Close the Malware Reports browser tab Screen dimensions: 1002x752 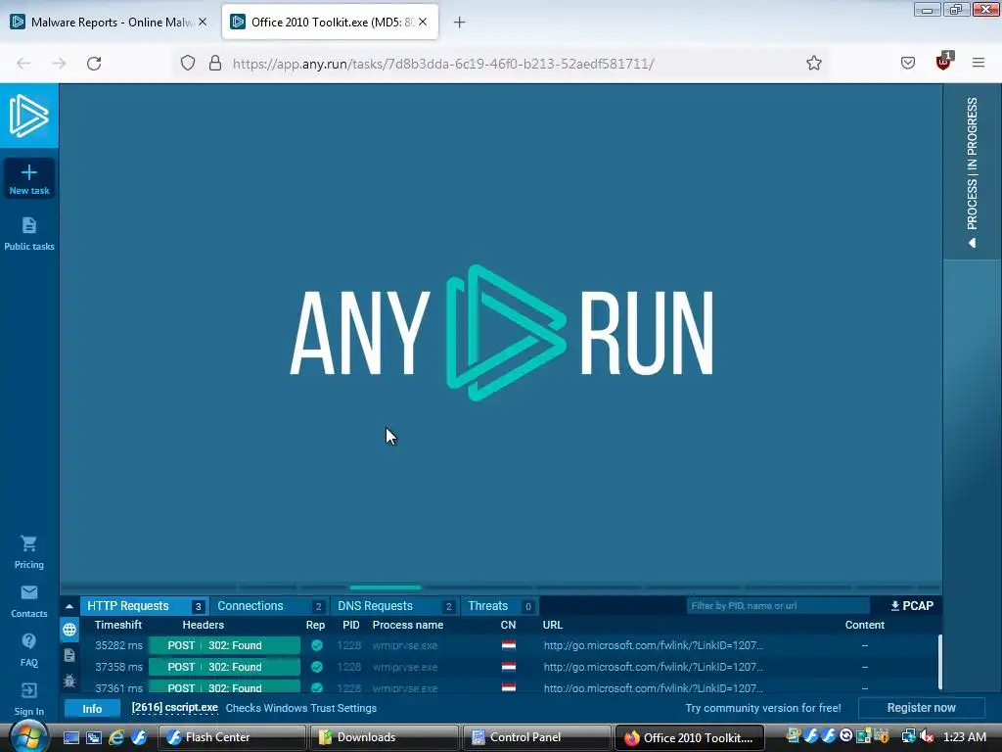203,22
